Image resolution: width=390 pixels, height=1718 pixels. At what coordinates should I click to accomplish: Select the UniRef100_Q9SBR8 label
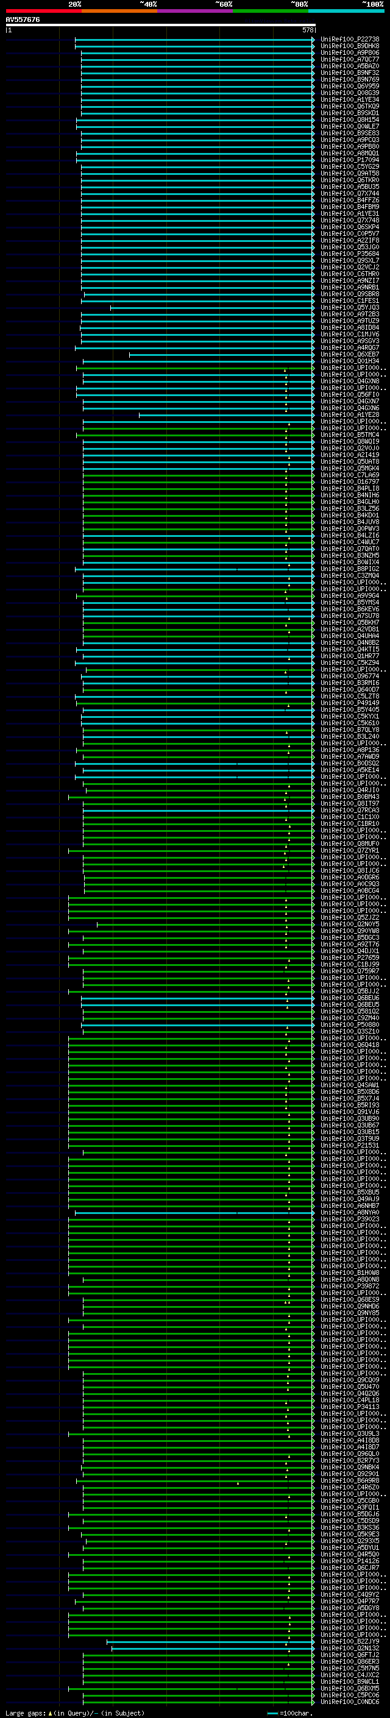point(349,294)
